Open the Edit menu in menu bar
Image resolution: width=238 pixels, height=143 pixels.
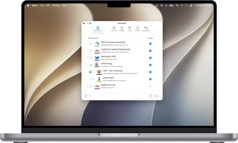48,6
